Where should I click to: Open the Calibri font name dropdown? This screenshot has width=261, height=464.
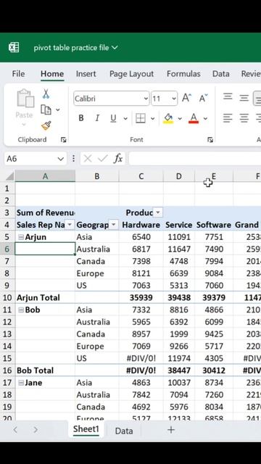(146, 99)
